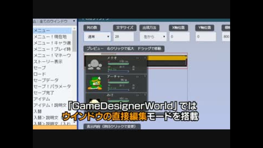Select メニュー in the window list
The width and height of the screenshot is (263, 148).
pos(52,31)
